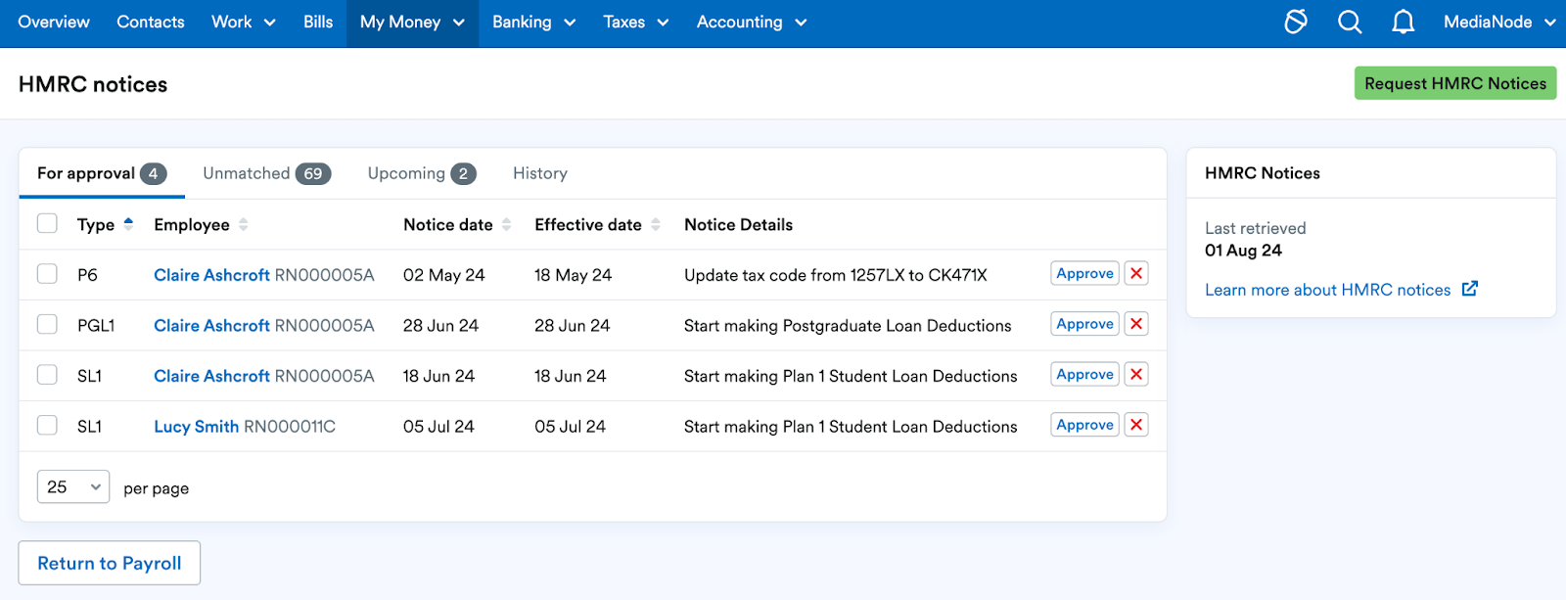Go to Bills in the top navigation

318,22
